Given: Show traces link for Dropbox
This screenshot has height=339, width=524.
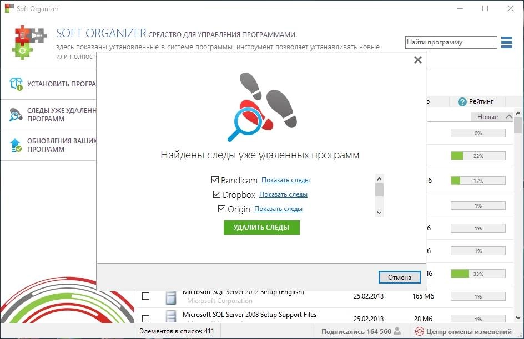Looking at the screenshot, I should tap(283, 194).
